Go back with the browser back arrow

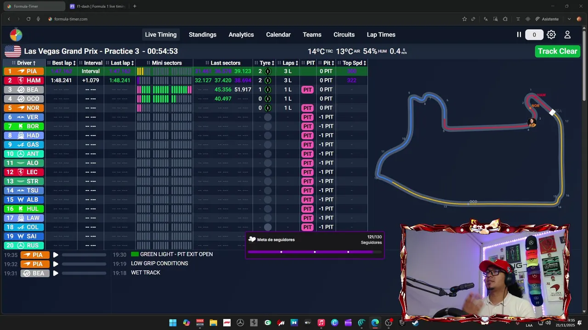(9, 19)
